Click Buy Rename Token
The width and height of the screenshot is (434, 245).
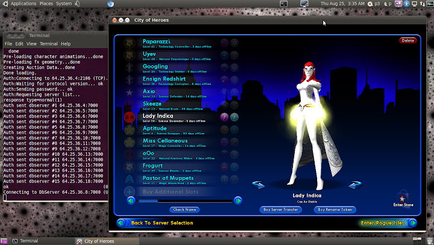335,209
